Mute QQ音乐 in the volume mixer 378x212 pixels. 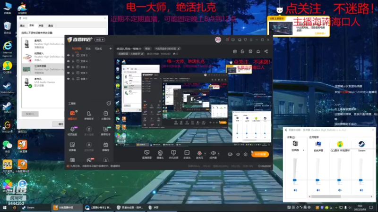(340, 190)
